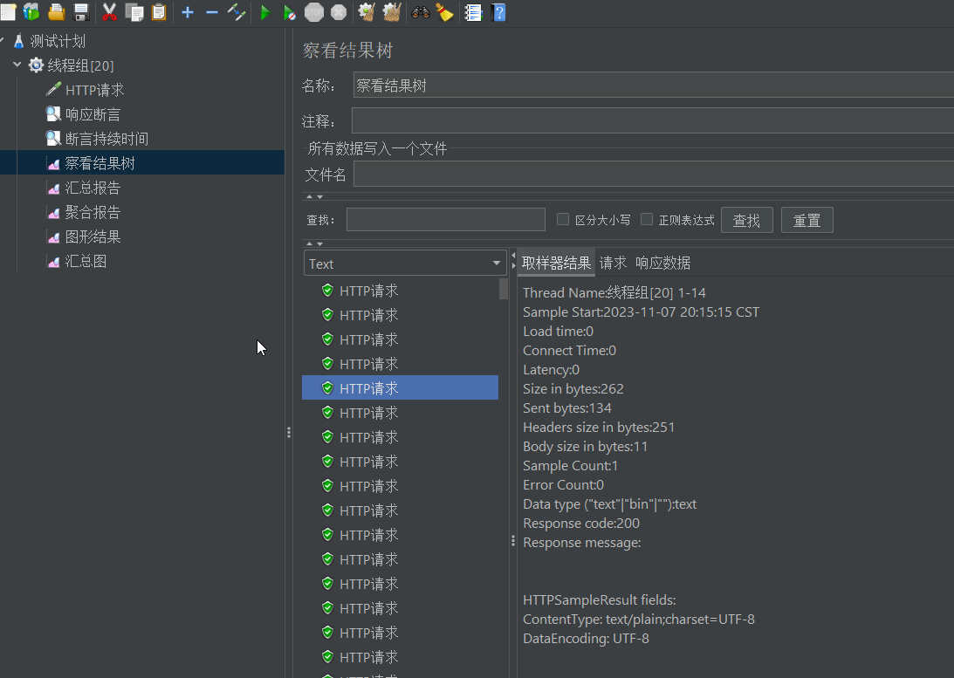
Task: Click the 重置 button
Action: [x=806, y=220]
